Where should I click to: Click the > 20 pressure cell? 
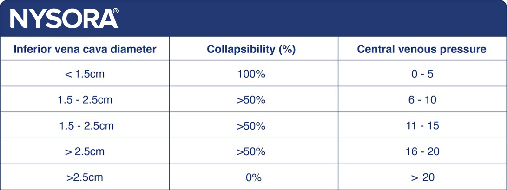pyautogui.click(x=421, y=177)
